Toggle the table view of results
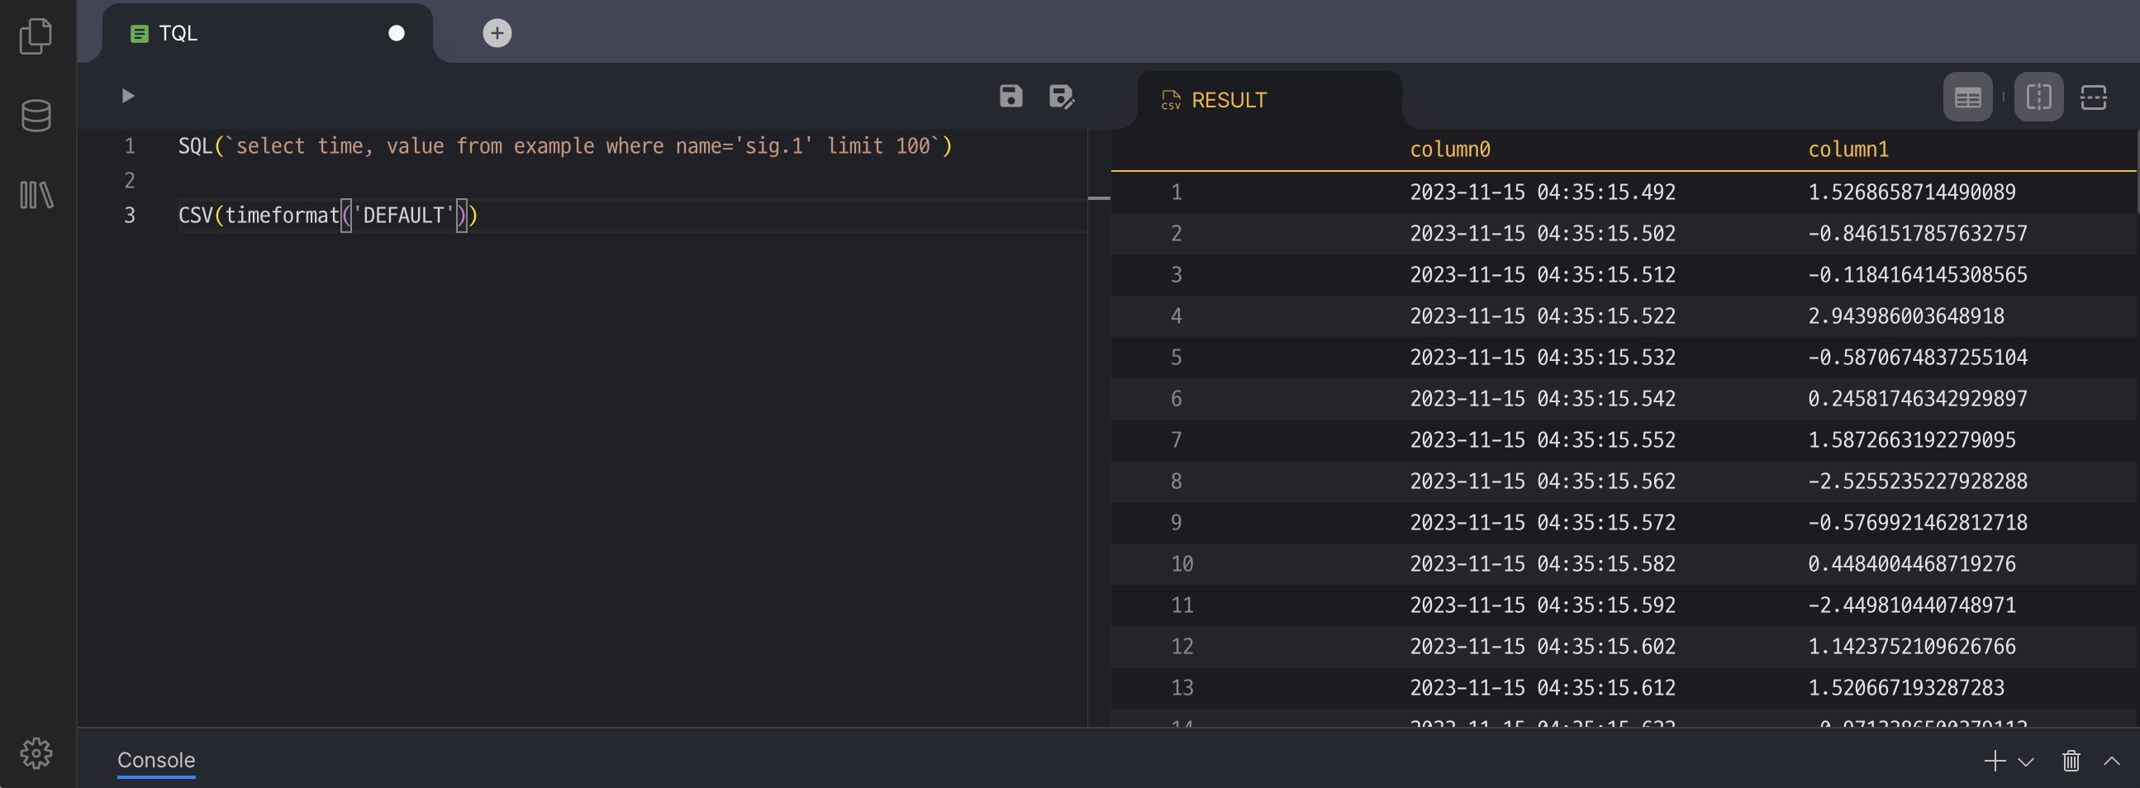 (x=1967, y=98)
